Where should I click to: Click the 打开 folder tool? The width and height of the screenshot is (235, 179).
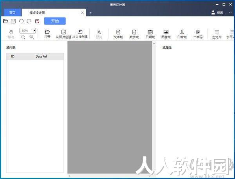click(47, 34)
